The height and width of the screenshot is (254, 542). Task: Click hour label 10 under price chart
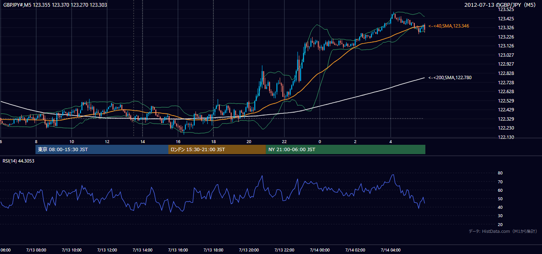pyautogui.click(x=72, y=141)
